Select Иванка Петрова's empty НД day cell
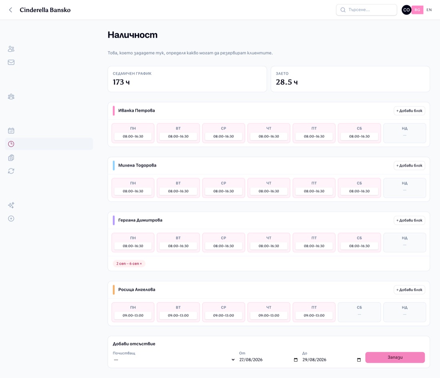Image resolution: width=440 pixels, height=378 pixels. point(404,133)
